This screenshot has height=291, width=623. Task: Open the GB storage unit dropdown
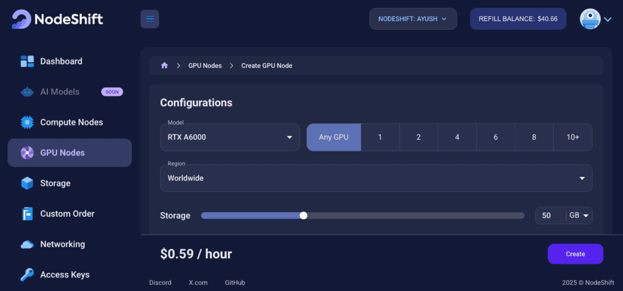click(x=579, y=216)
